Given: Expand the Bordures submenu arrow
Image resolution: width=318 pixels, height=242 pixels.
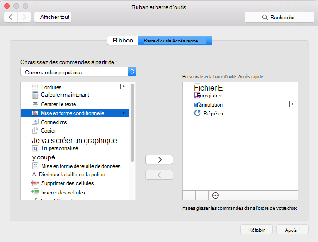Looking at the screenshot, I should click(122, 86).
